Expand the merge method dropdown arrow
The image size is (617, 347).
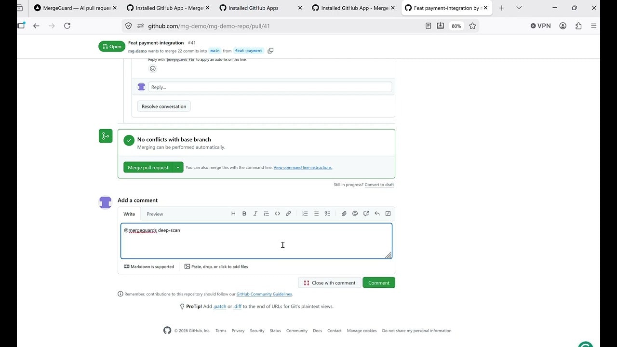click(x=178, y=167)
